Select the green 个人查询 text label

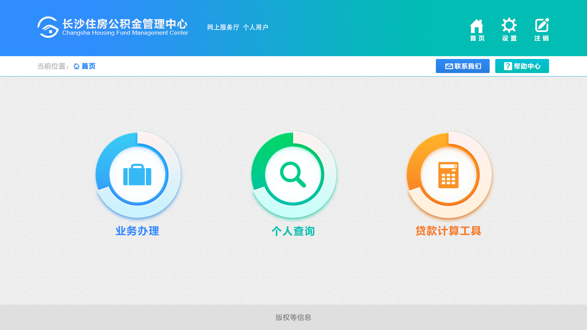point(293,231)
